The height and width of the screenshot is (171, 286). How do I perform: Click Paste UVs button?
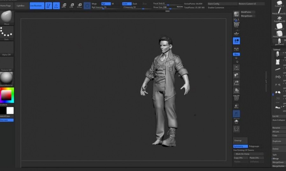click(x=256, y=158)
